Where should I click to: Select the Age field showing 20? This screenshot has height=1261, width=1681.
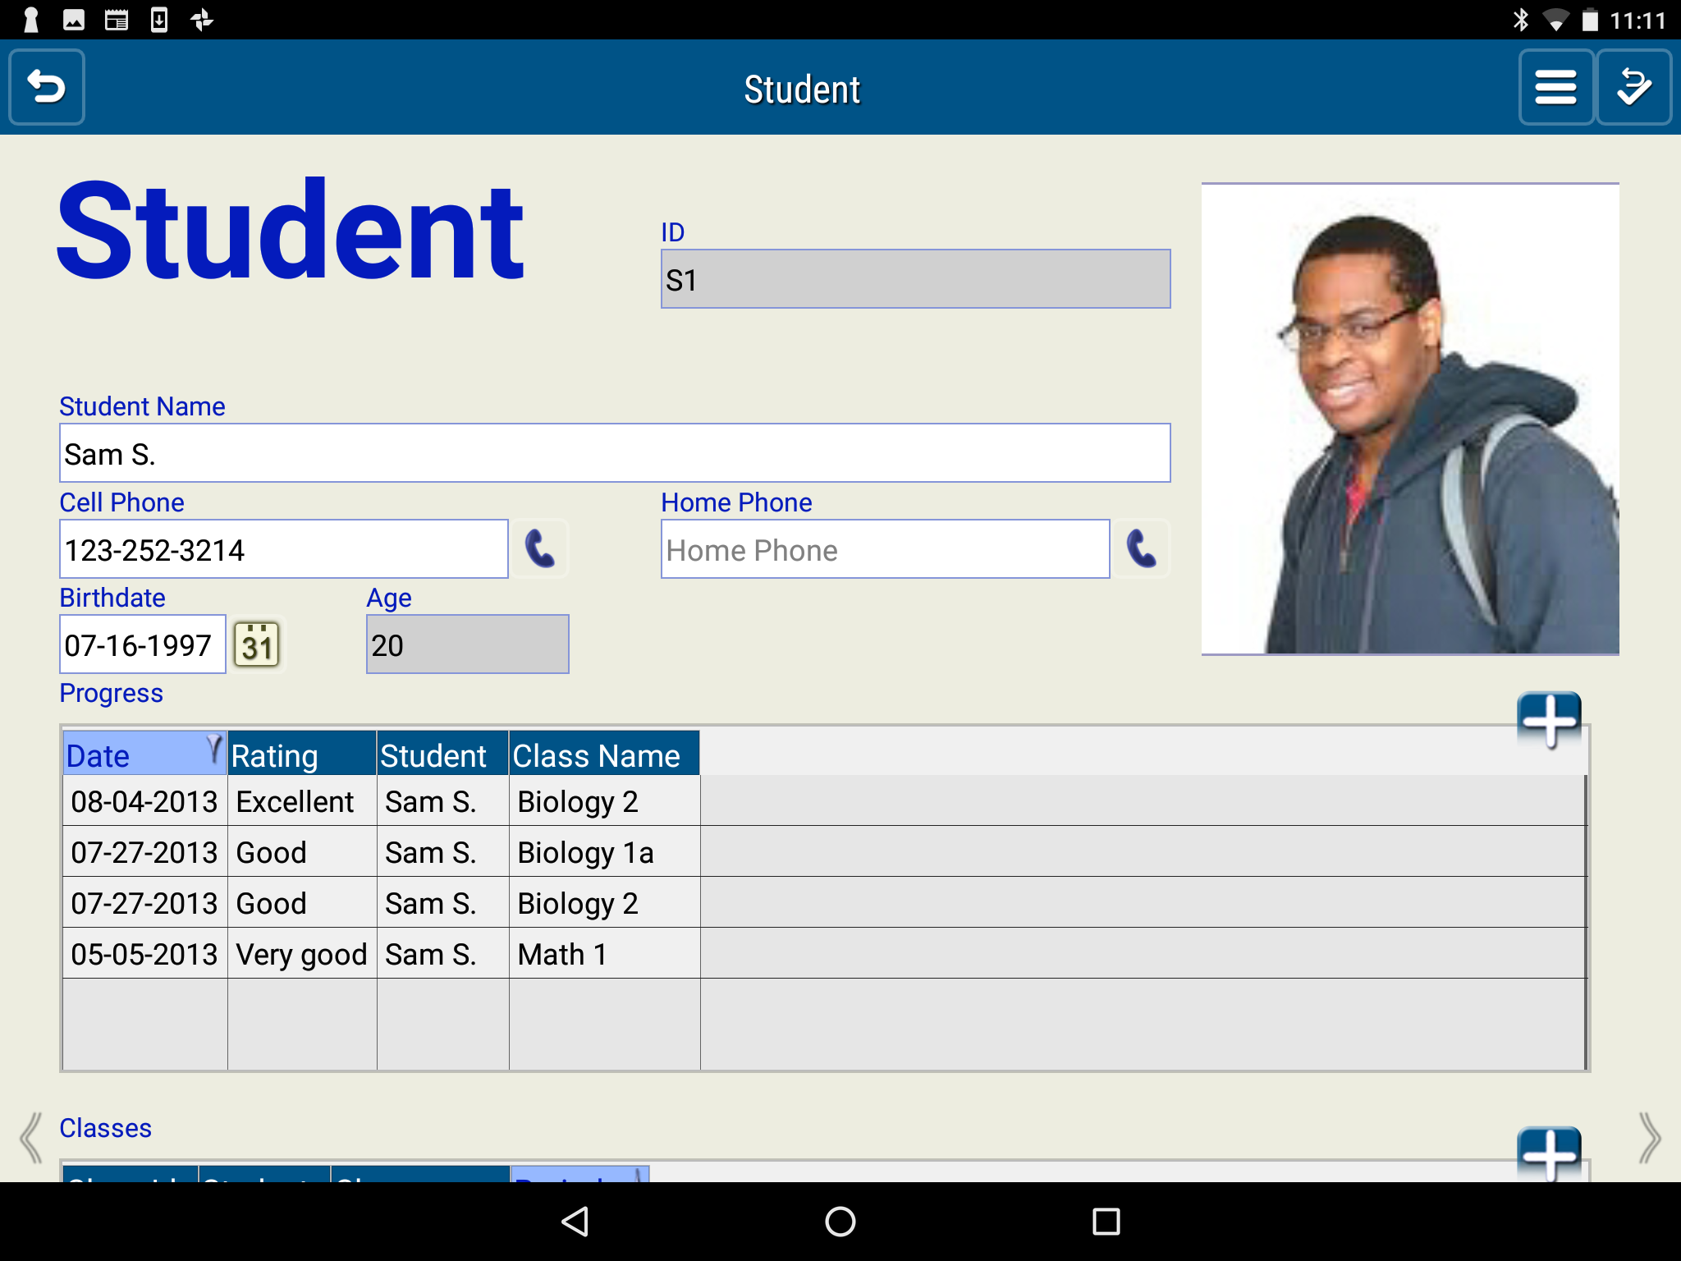pyautogui.click(x=467, y=644)
